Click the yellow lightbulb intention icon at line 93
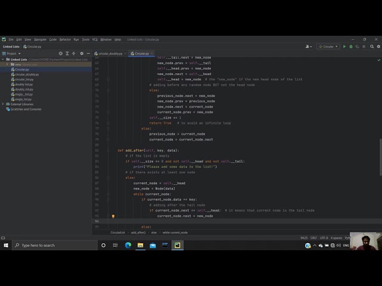 coord(113,216)
